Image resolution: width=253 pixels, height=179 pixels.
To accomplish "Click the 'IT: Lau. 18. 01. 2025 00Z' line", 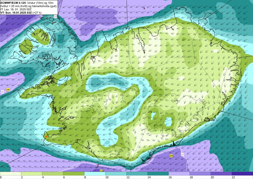I will tap(16, 9).
